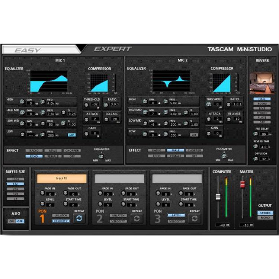This screenshot has height=279, width=279.
Task: Click the PON 2 VELOCITY button
Action: 118,221
